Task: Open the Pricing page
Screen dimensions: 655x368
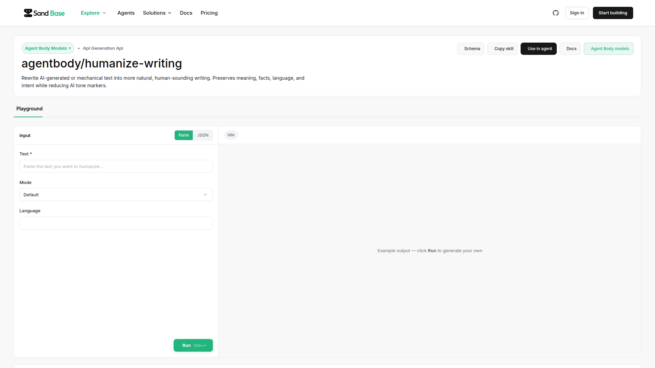Action: 209,13
